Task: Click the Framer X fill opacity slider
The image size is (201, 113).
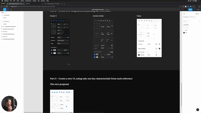Action: 66,53
